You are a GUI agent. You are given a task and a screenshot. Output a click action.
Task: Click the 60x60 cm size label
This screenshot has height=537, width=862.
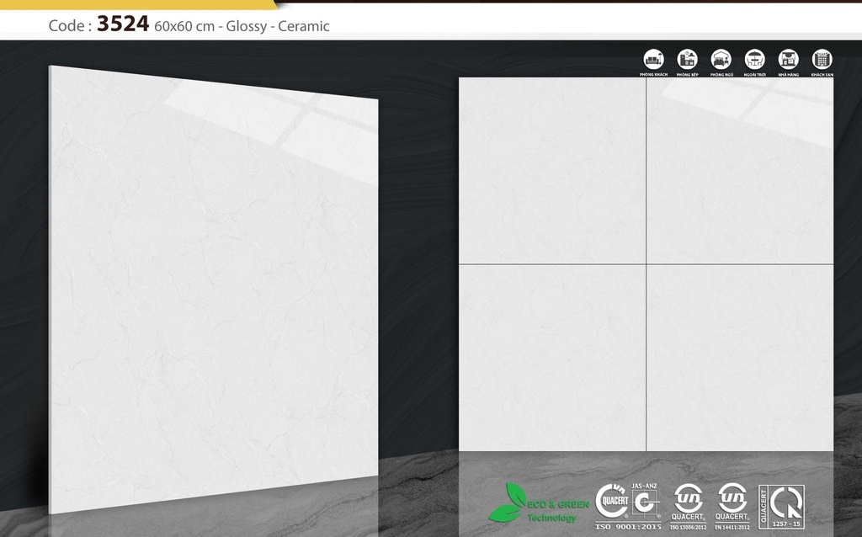[x=184, y=26]
